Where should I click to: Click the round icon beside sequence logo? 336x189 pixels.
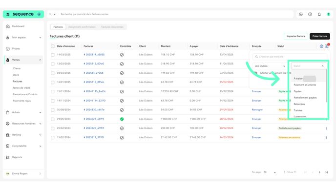coord(39,14)
